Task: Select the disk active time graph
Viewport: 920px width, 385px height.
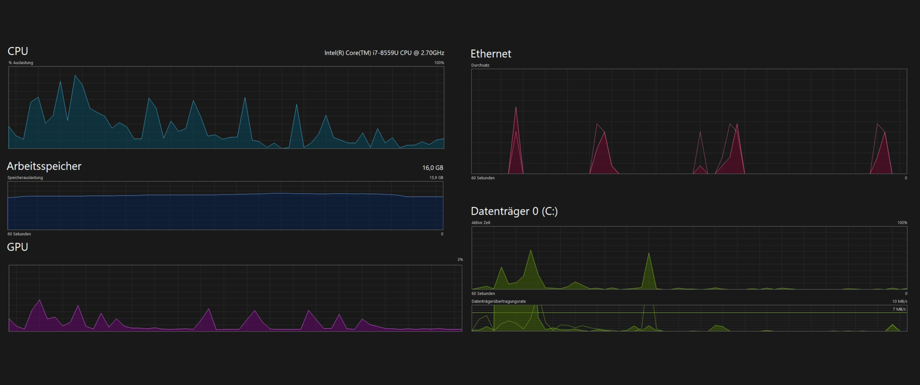Action: (x=689, y=258)
